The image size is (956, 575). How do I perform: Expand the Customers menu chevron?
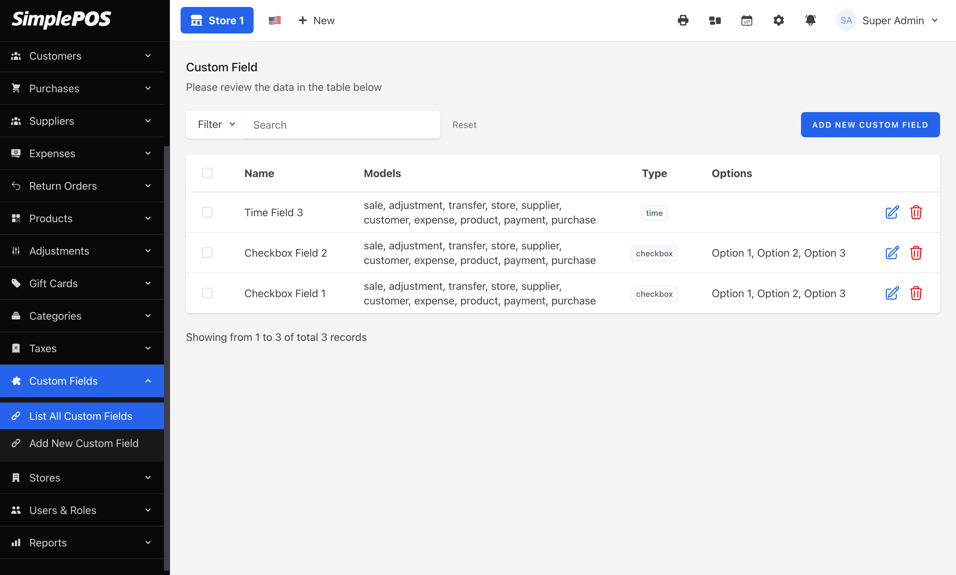[x=148, y=56]
